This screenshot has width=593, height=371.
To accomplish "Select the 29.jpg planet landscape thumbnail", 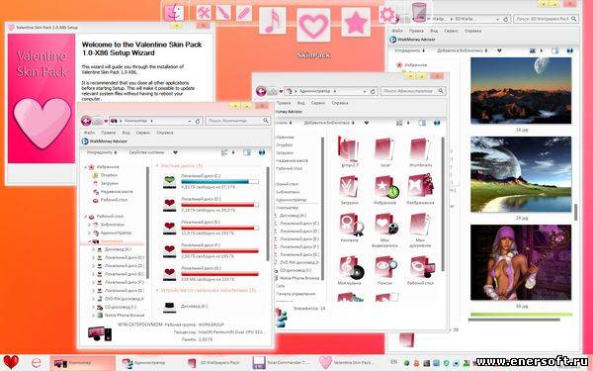I will click(x=521, y=174).
